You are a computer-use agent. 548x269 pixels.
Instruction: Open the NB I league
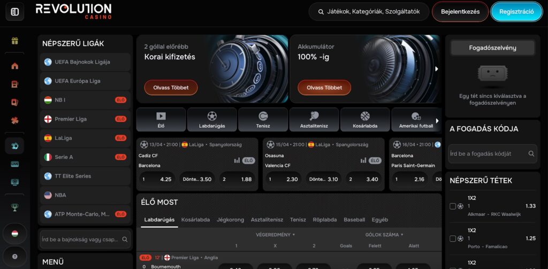[x=85, y=100]
